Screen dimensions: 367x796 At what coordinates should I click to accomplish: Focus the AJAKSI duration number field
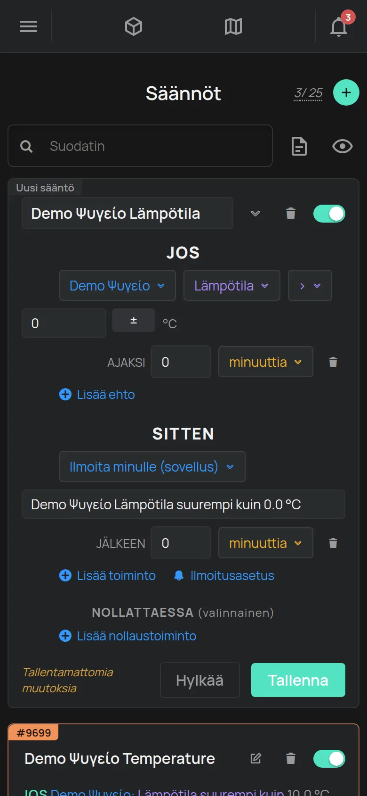pyautogui.click(x=181, y=362)
